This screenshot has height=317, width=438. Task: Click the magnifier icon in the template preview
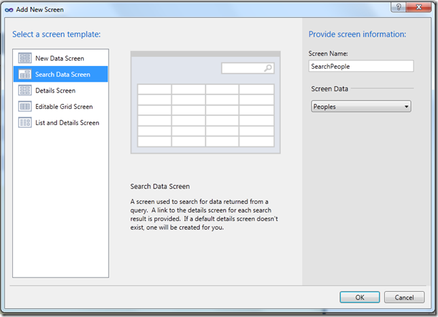268,68
